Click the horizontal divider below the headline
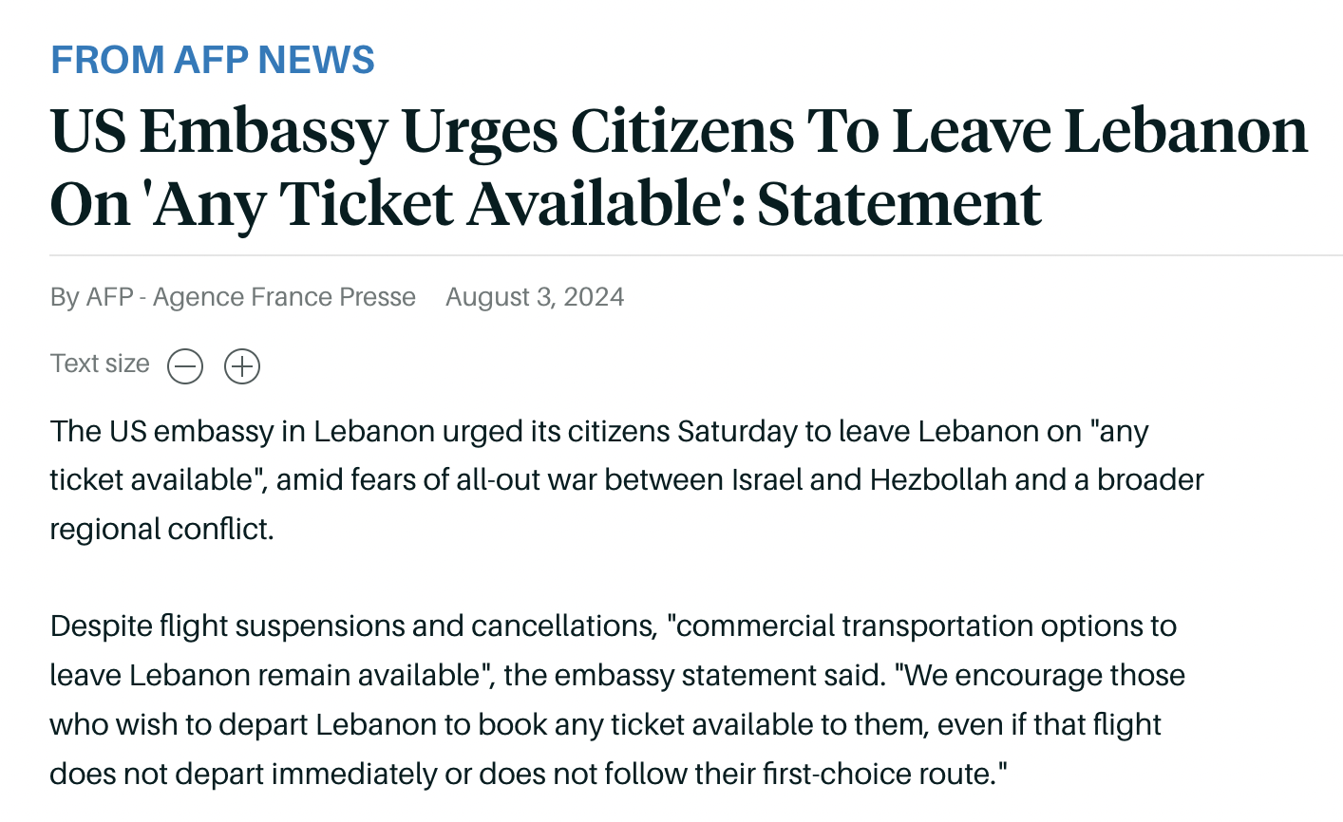The height and width of the screenshot is (822, 1343). [x=696, y=255]
